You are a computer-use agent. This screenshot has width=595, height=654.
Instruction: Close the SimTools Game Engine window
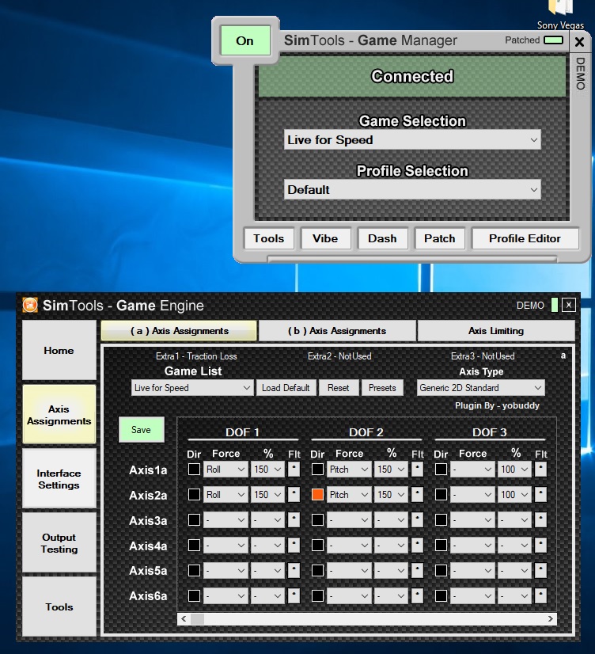(x=569, y=305)
